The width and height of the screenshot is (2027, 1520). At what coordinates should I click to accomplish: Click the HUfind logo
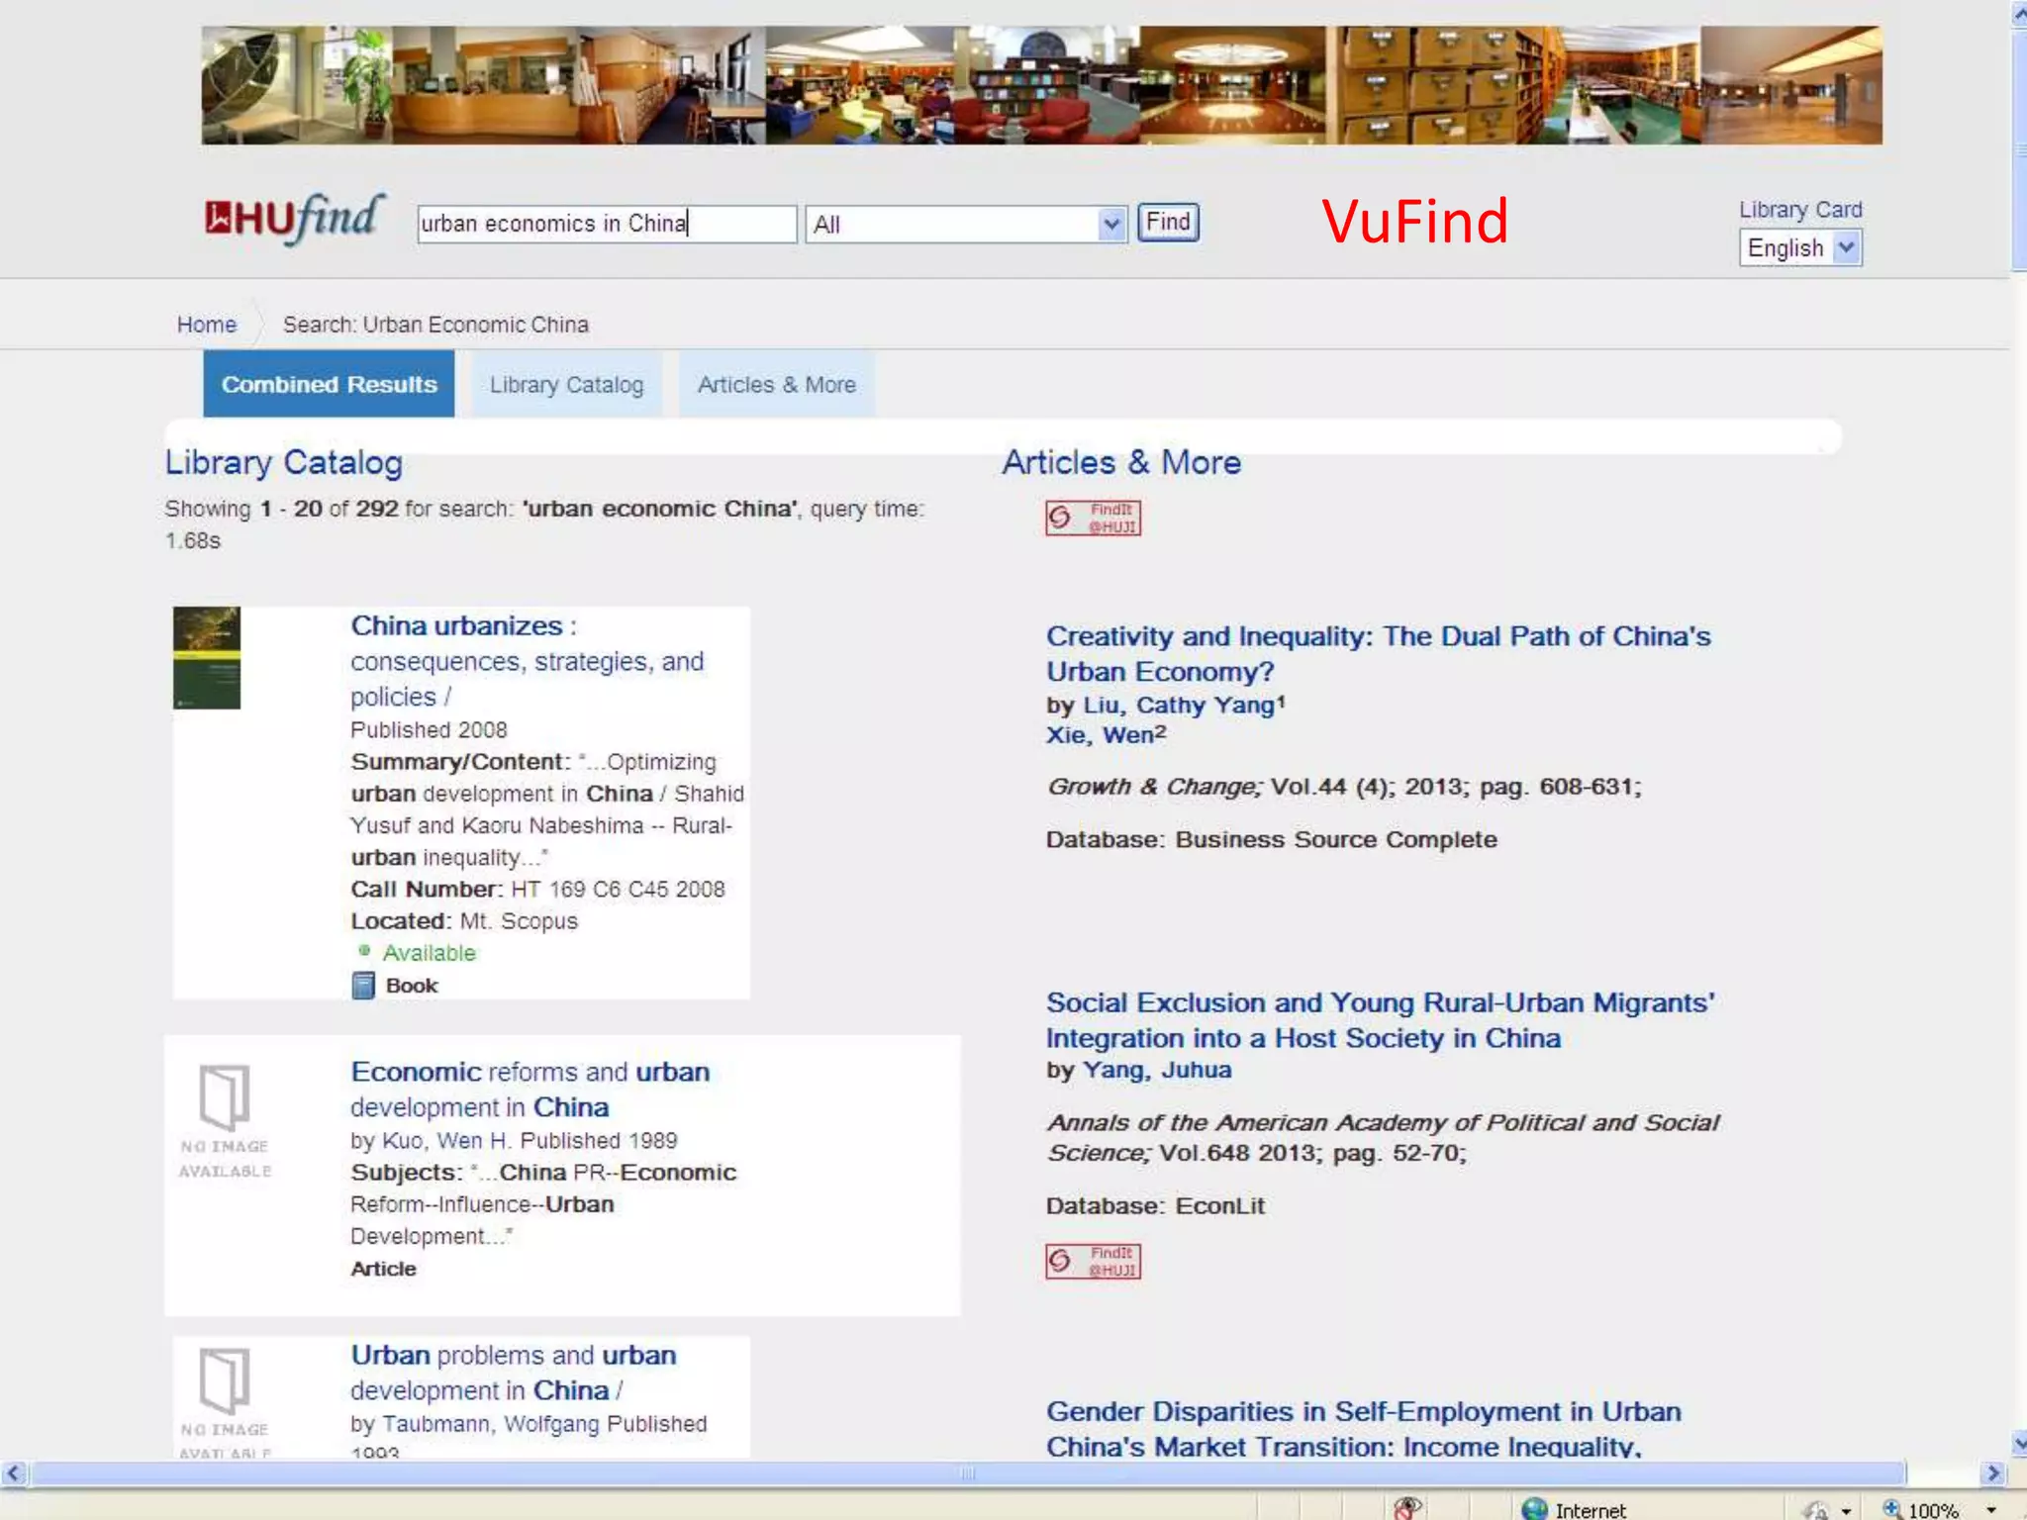point(294,220)
